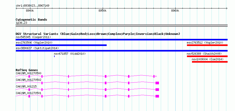Open the esv2763506 (Vogler2010) variant label
Image resolution: width=235 pixels, height=111 pixels.
[x=34, y=43]
